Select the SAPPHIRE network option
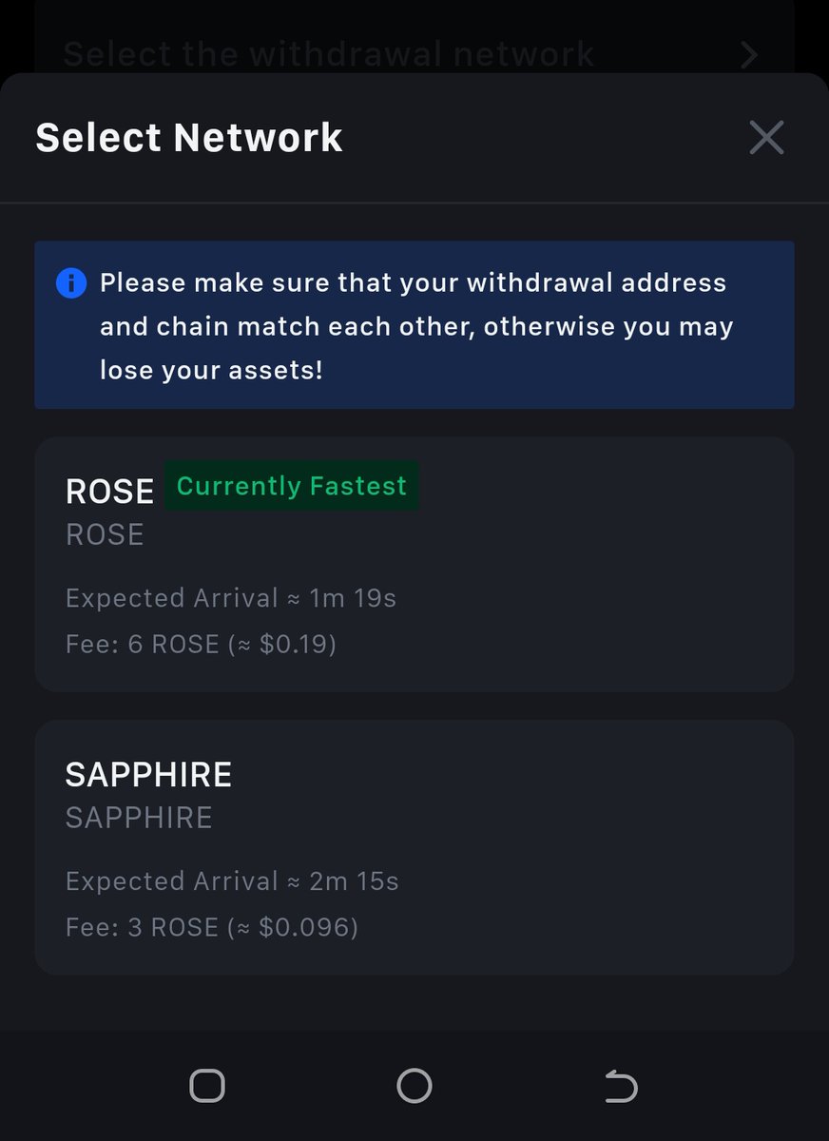This screenshot has width=829, height=1141. [414, 847]
